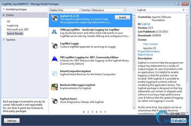Click the log4net.Azure package icon
The image size is (191, 126).
55,101
